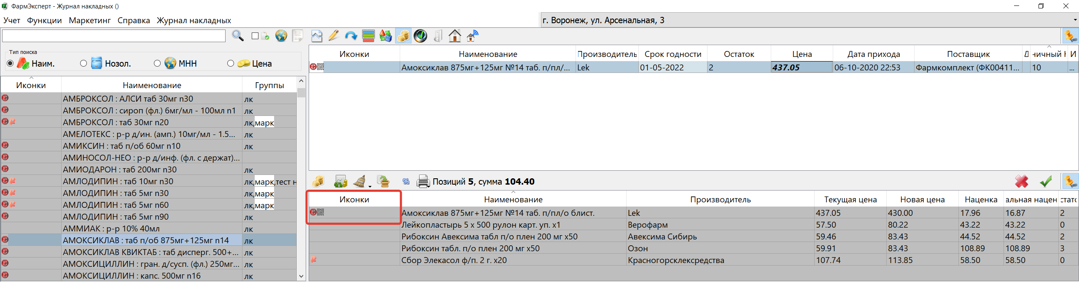Open the pharmacy address dropdown
This screenshot has height=282, width=1079.
coord(1074,20)
